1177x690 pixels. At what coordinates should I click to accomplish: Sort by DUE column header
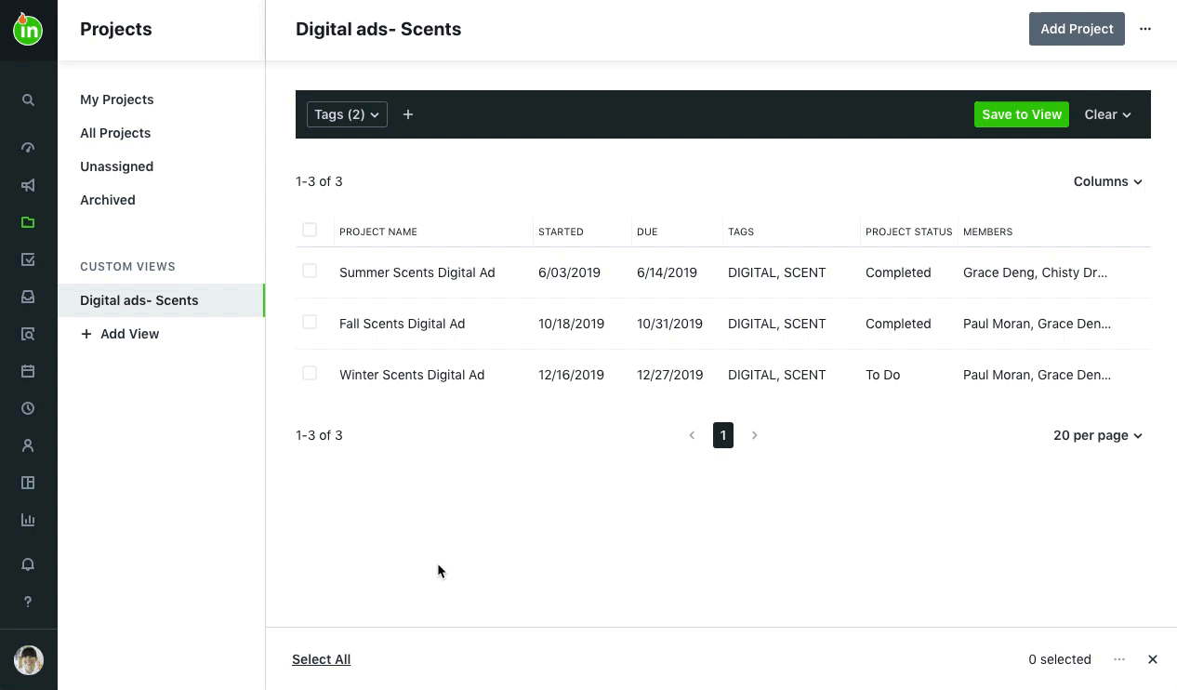(647, 232)
